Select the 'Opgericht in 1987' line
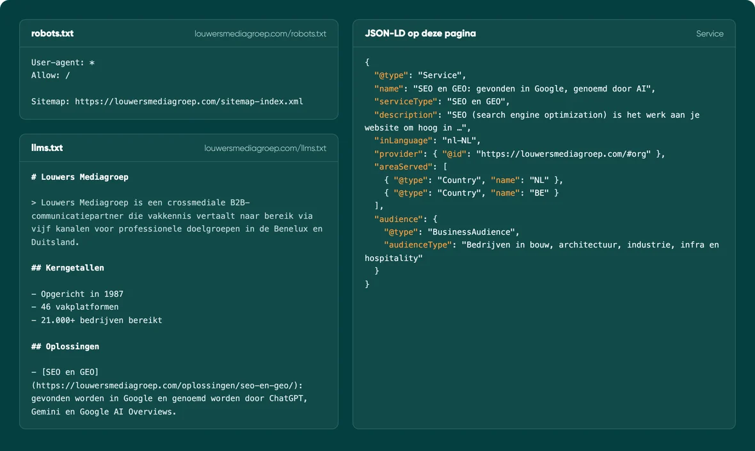 (x=77, y=294)
